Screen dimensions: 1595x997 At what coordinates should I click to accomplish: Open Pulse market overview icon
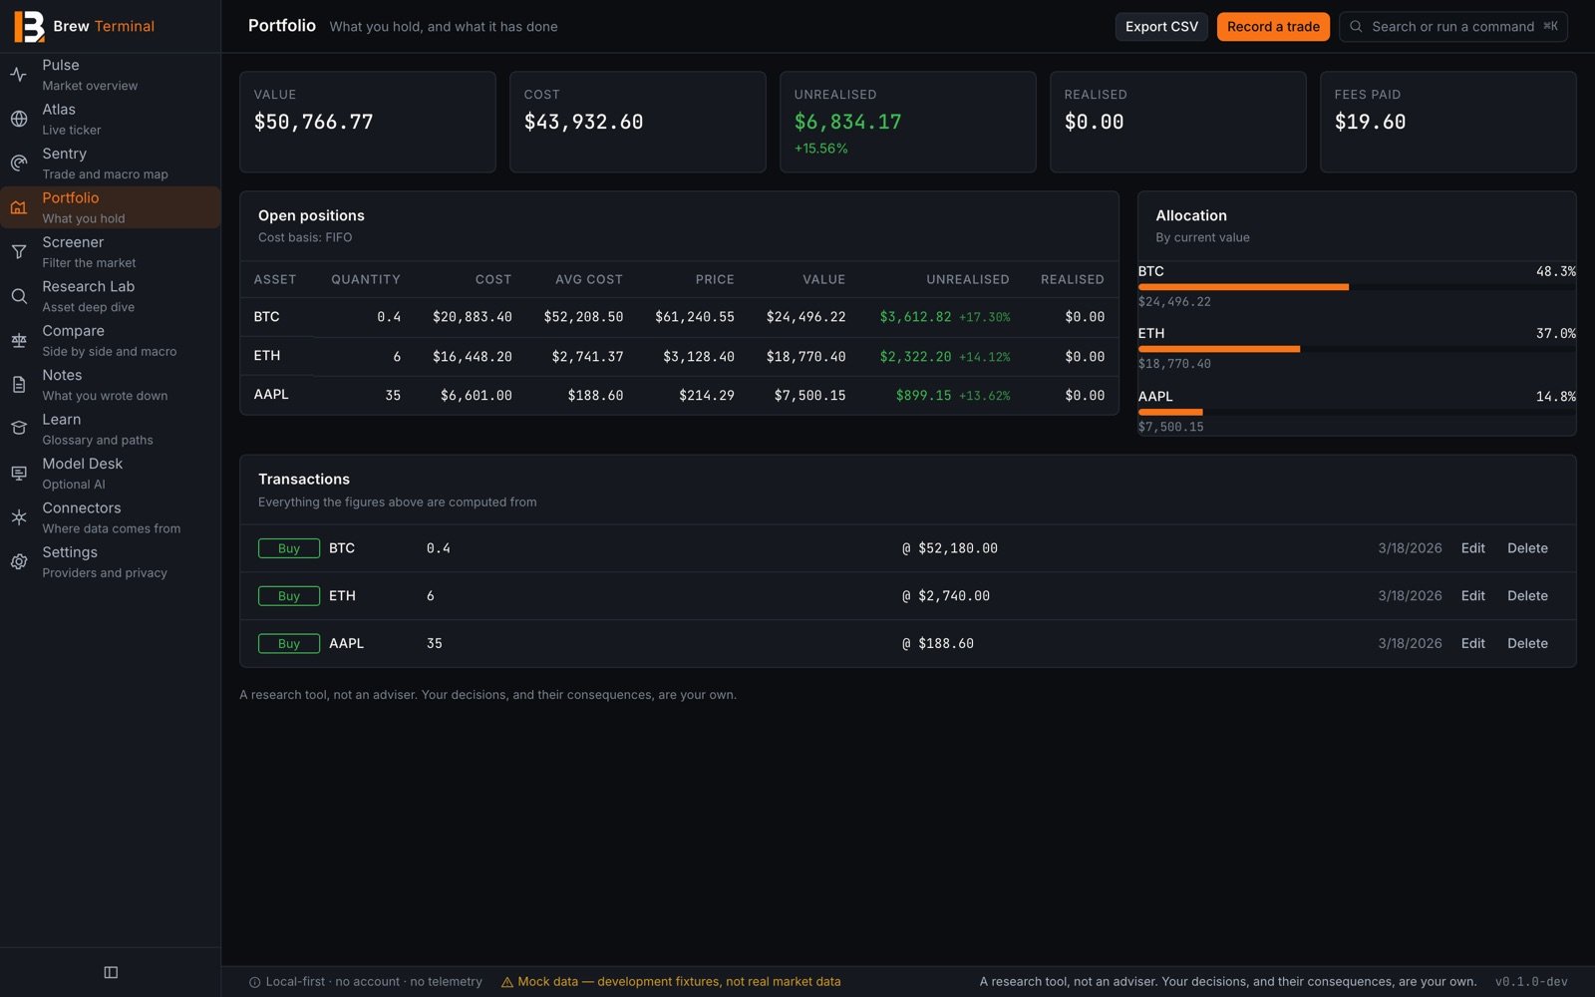[x=19, y=75]
